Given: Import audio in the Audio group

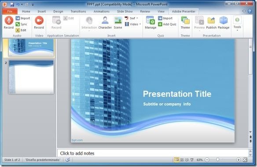Looking at the screenshot, I should (23, 18).
